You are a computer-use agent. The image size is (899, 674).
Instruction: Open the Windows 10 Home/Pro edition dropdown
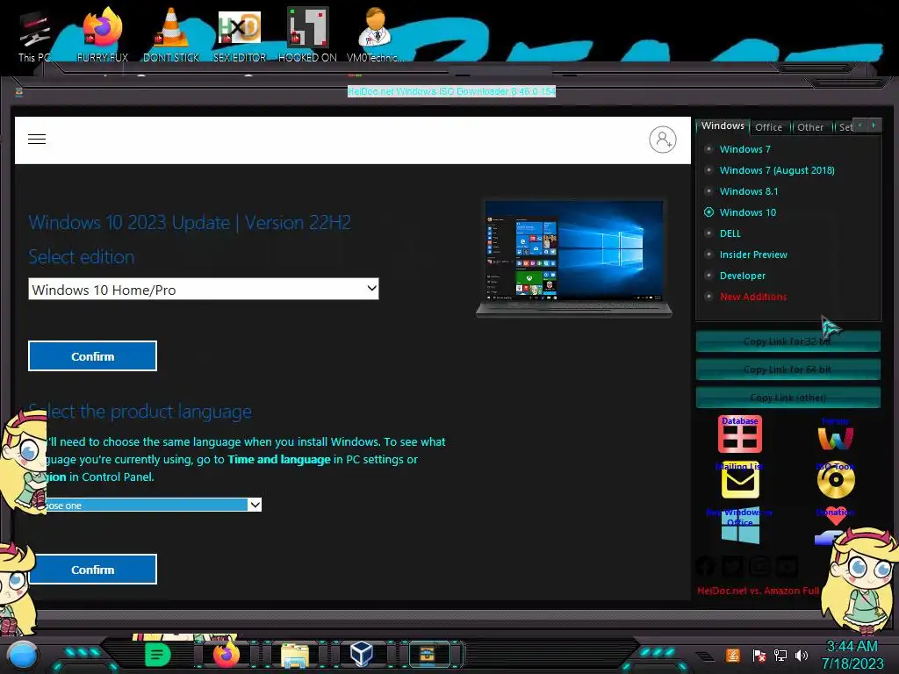tap(204, 290)
